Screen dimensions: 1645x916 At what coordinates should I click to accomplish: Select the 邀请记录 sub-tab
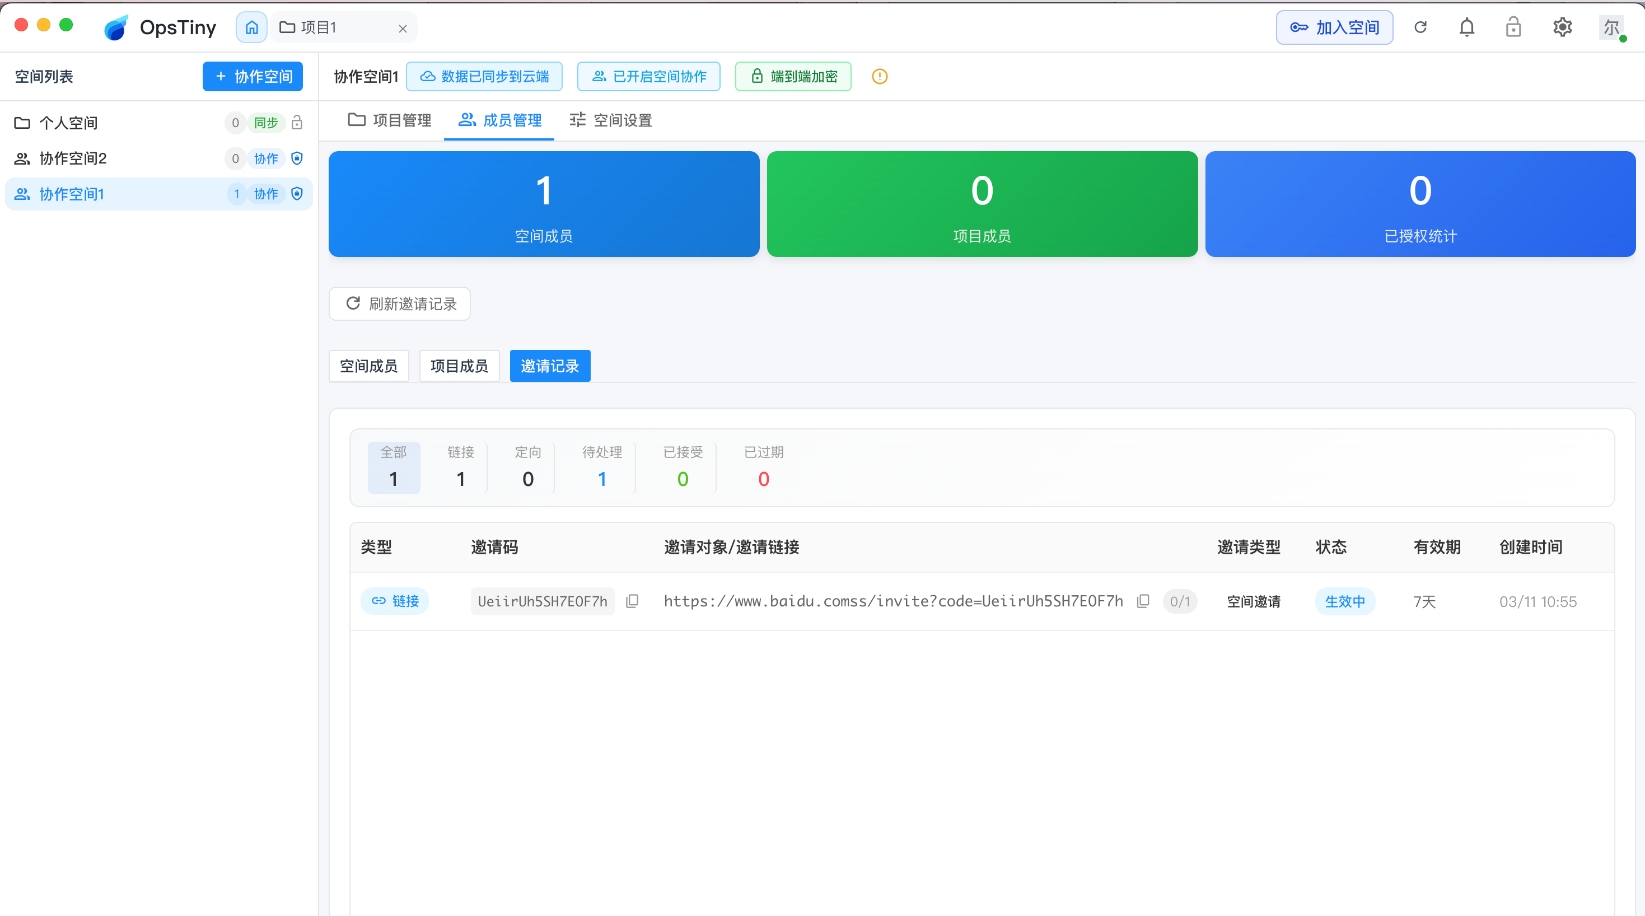click(550, 366)
